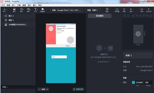Click the scene size preview thumbnail
The width and height of the screenshot is (154, 93).
coord(138,34)
